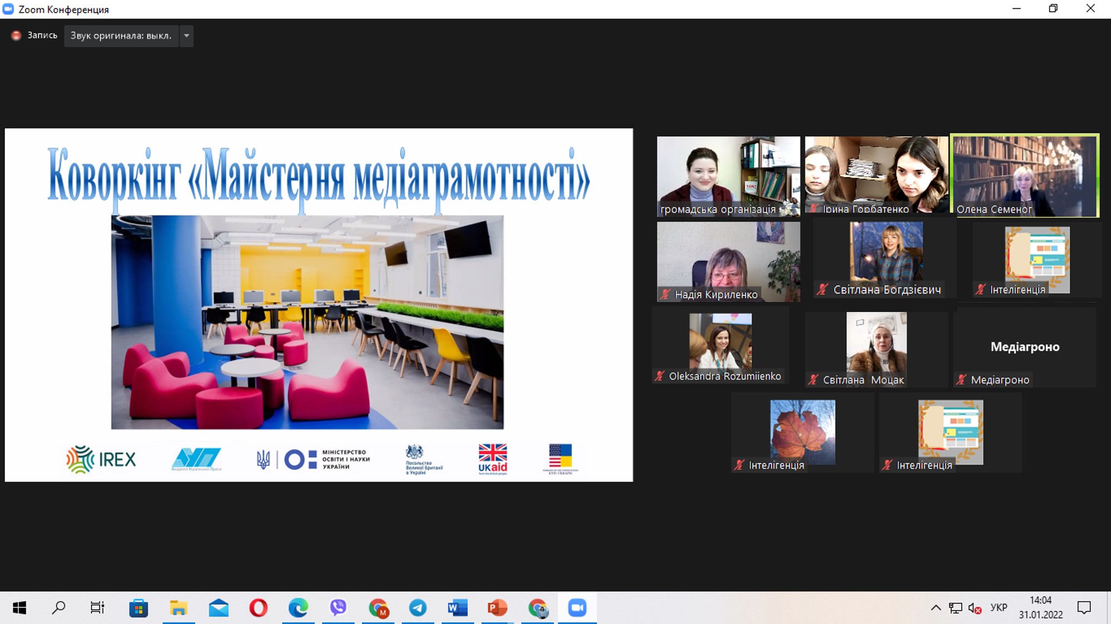Click Надія Кириленко's video thumbnail
The image size is (1111, 624).
tap(728, 261)
